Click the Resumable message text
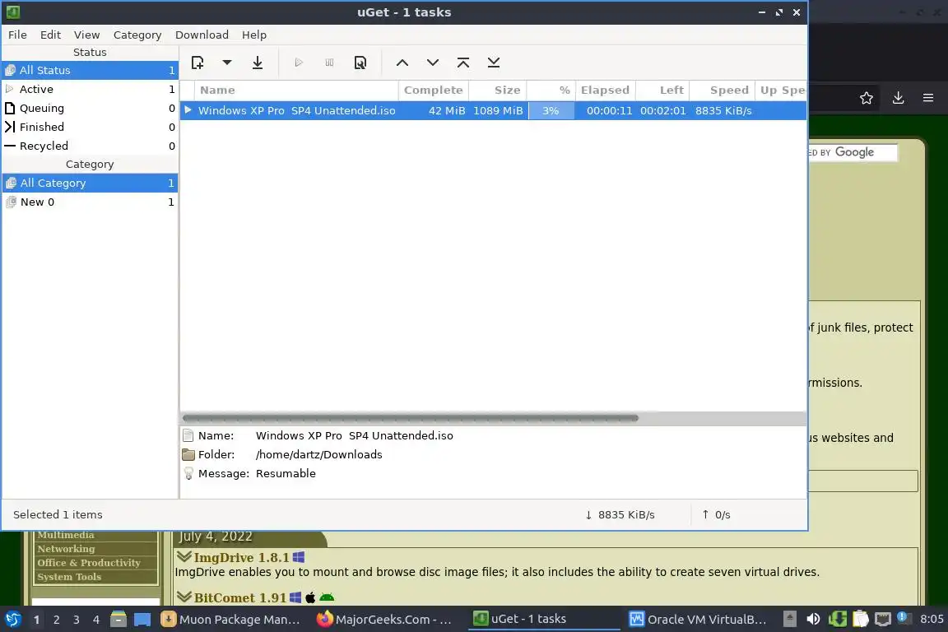 (286, 473)
